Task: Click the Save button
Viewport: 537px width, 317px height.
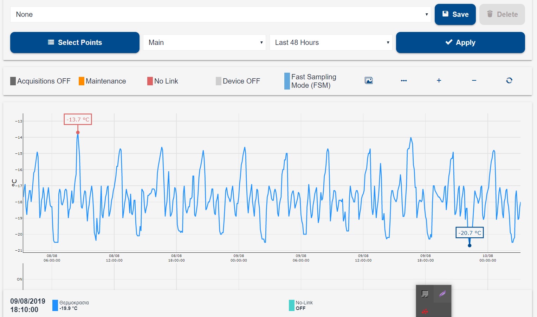Action: pos(455,14)
